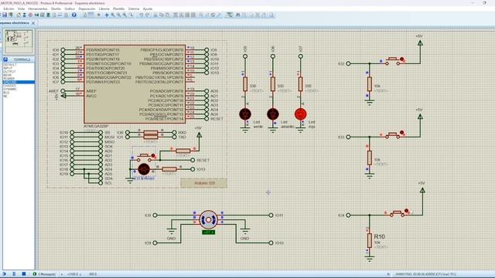Image resolution: width=495 pixels, height=278 pixels.
Task: Open the Sistema menu
Action: [x=134, y=8]
